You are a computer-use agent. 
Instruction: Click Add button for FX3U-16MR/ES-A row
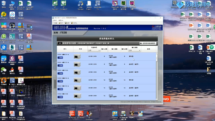point(60,58)
